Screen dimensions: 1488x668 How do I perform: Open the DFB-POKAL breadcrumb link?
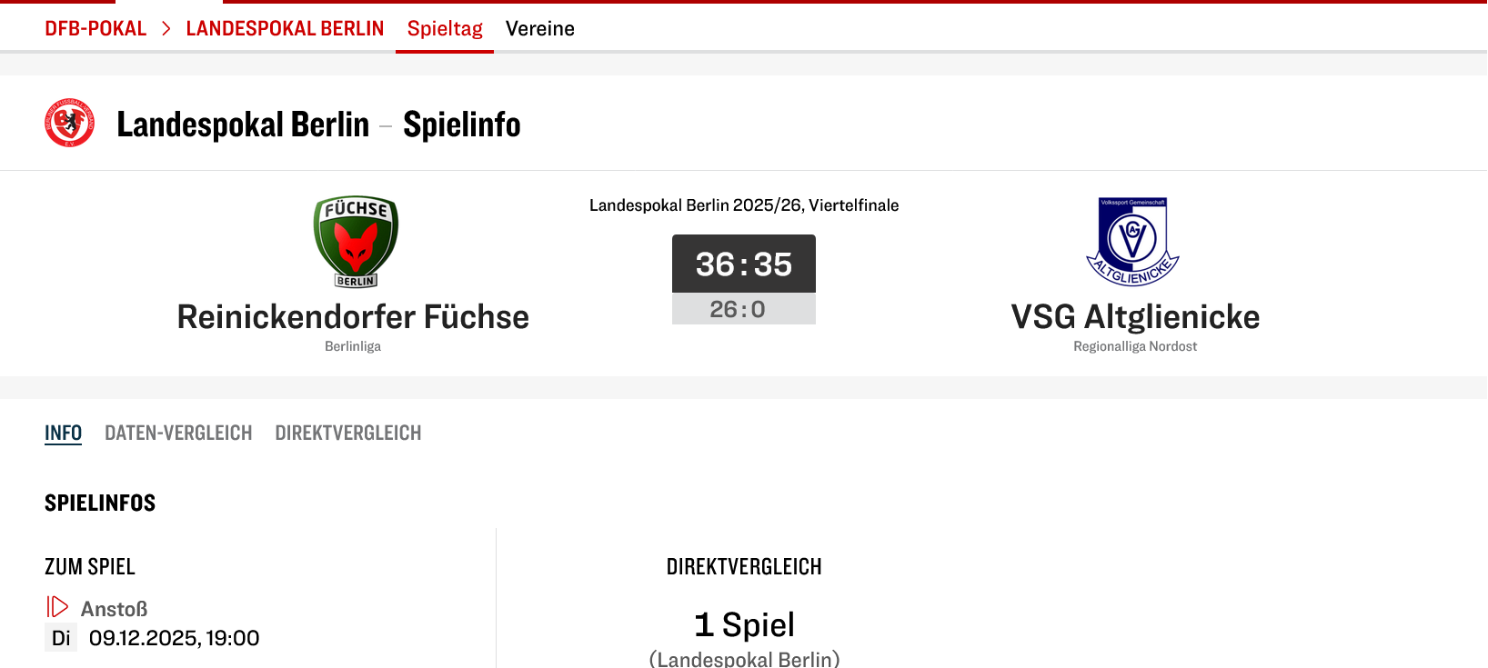[96, 29]
